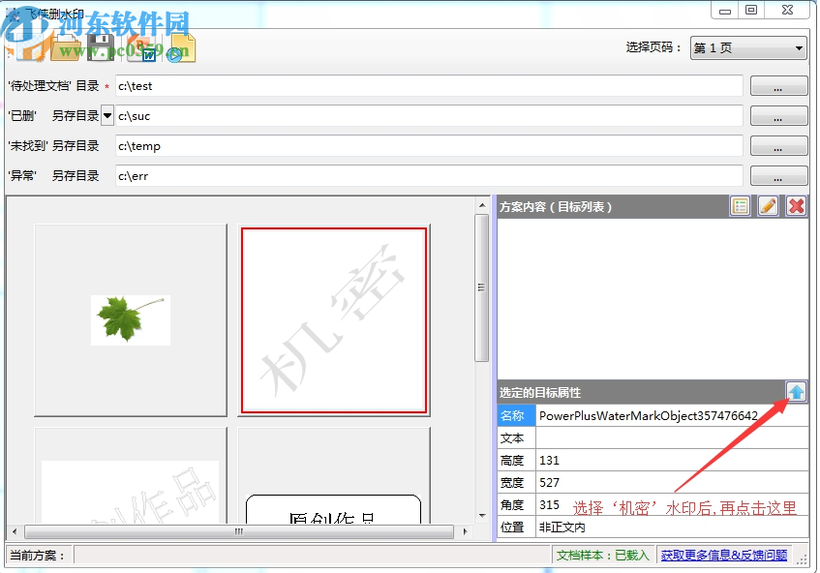The width and height of the screenshot is (820, 573).
Task: Click the 角度 property label
Action: [516, 505]
